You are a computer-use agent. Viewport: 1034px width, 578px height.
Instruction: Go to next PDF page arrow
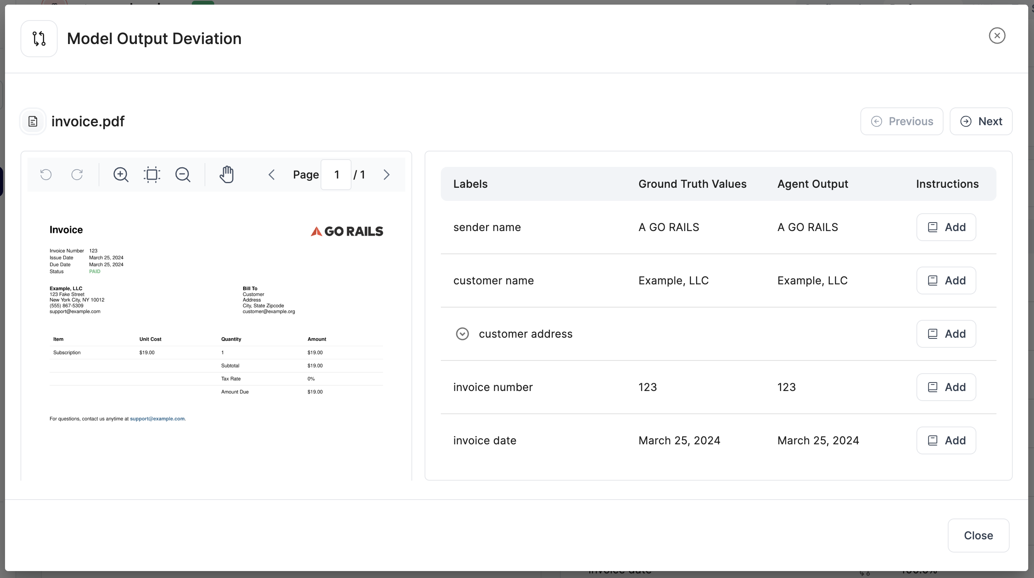(x=387, y=175)
